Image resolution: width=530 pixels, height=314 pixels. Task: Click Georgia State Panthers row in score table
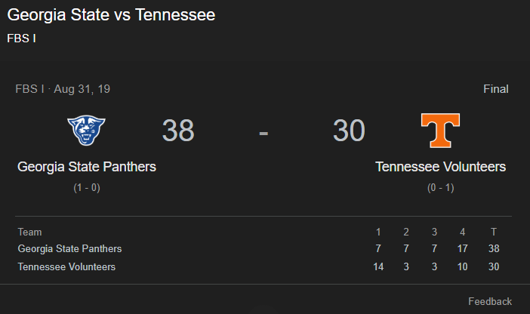click(x=70, y=248)
